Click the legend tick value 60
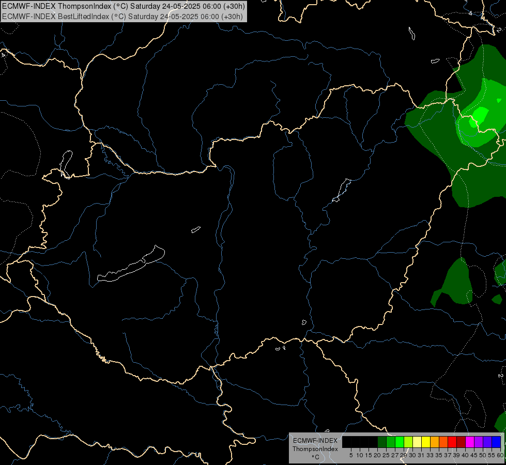The image size is (506, 465). [x=500, y=455]
